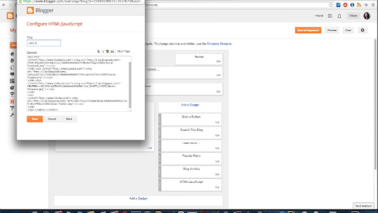Click the Blogger logo in the background page

[10, 16]
